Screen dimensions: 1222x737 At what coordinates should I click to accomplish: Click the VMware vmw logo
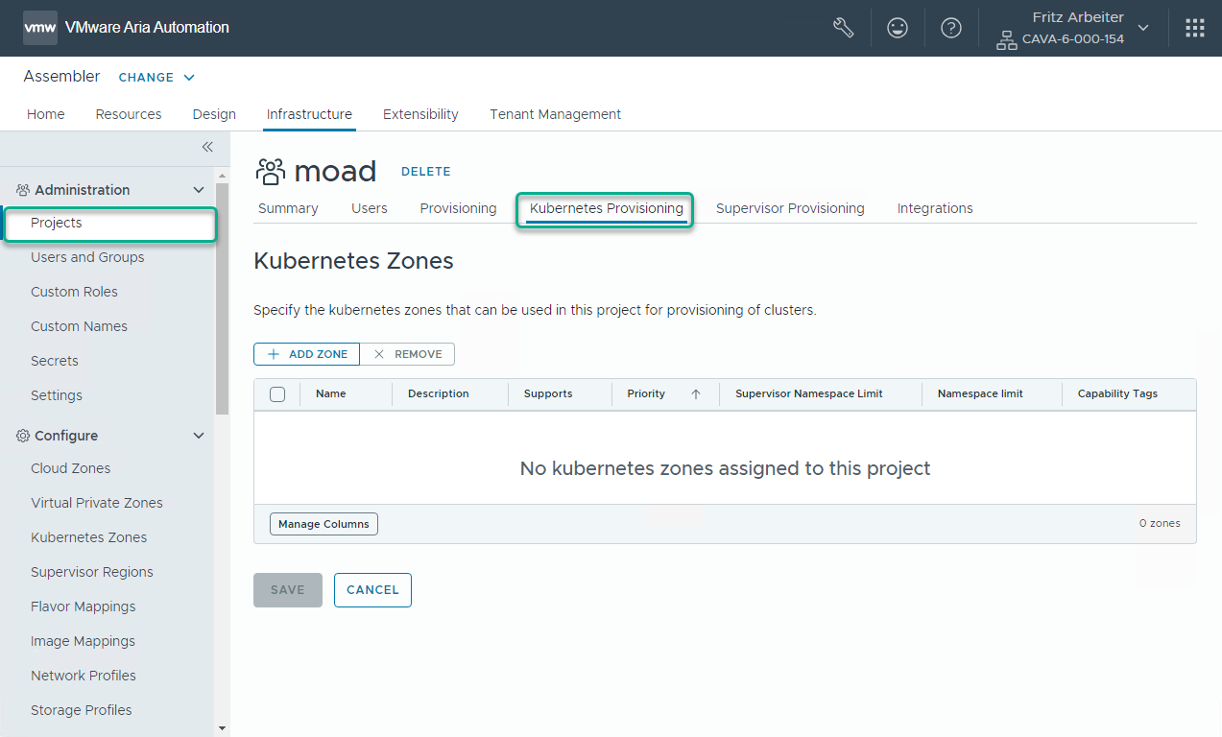(40, 28)
